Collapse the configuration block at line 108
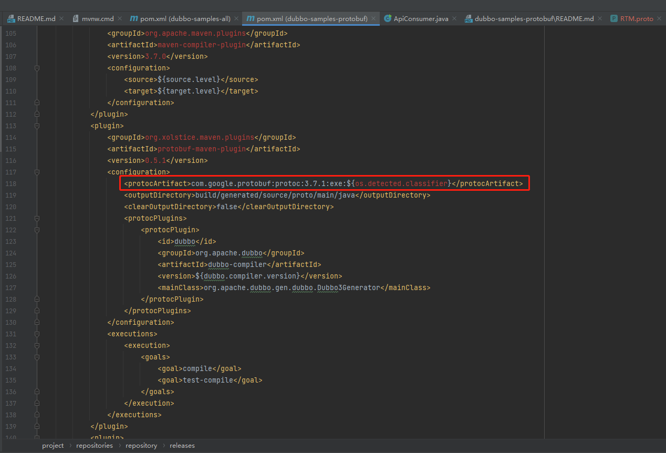The height and width of the screenshot is (453, 666). pyautogui.click(x=37, y=68)
